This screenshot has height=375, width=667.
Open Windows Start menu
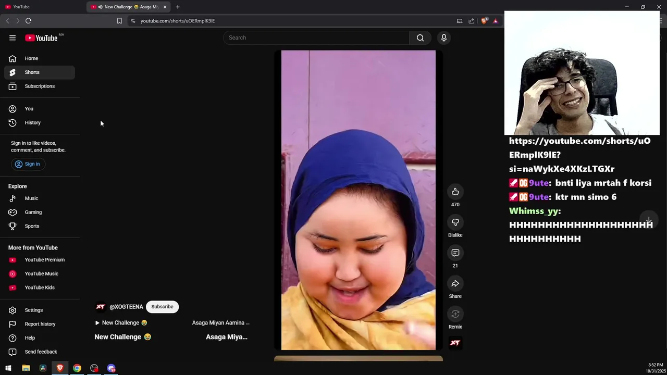(8, 368)
